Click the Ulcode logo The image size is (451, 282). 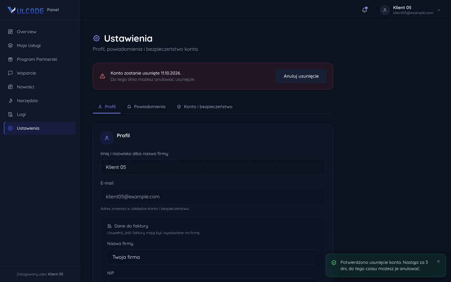26,10
